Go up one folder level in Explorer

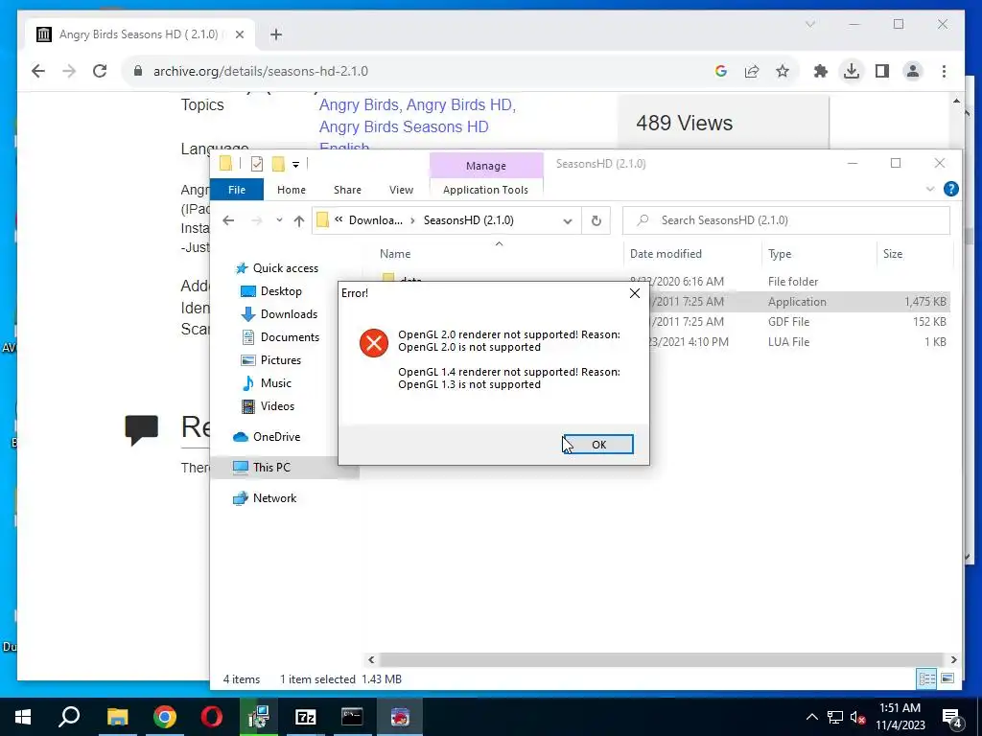pyautogui.click(x=299, y=220)
